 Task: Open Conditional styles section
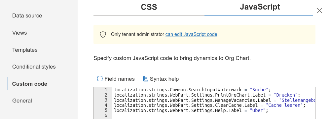pos(34,67)
